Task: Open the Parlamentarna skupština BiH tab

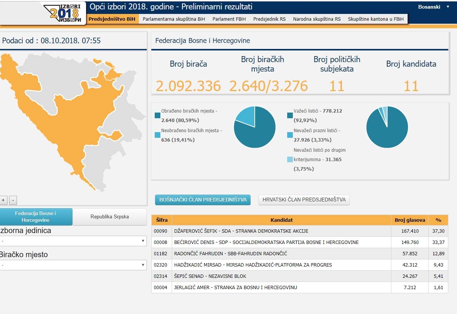Action: (174, 19)
